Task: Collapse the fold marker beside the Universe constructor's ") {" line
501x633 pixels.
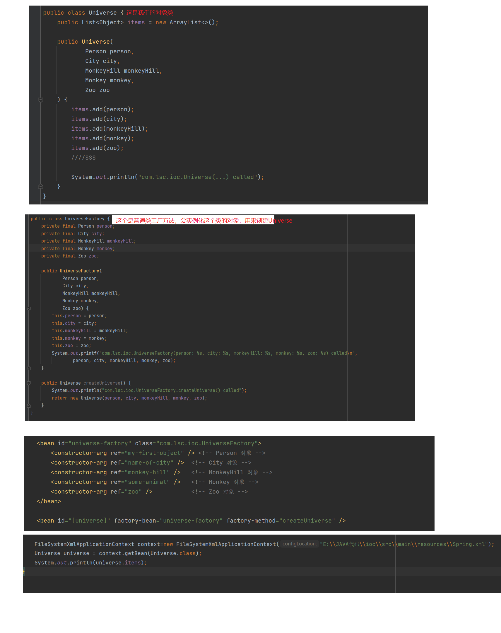Action: 41,100
